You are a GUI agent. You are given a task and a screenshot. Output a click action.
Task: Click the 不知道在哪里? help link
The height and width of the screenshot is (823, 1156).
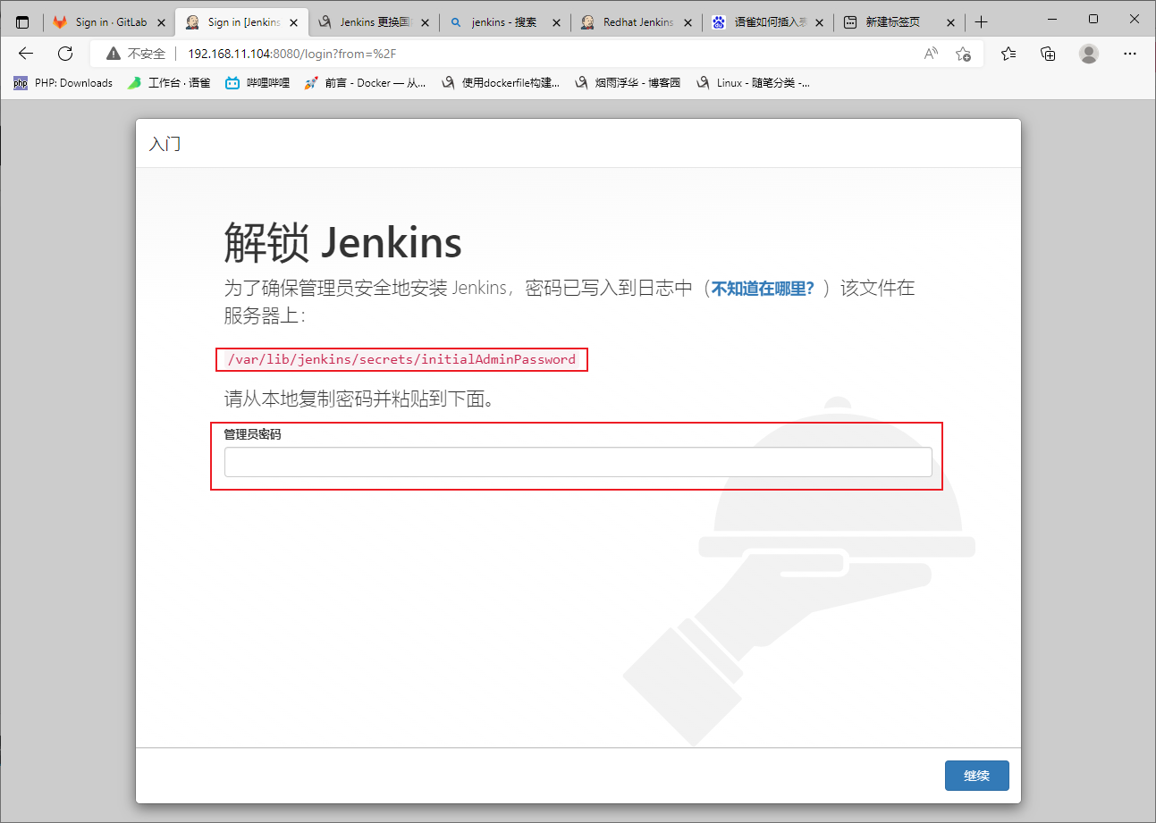(x=763, y=289)
